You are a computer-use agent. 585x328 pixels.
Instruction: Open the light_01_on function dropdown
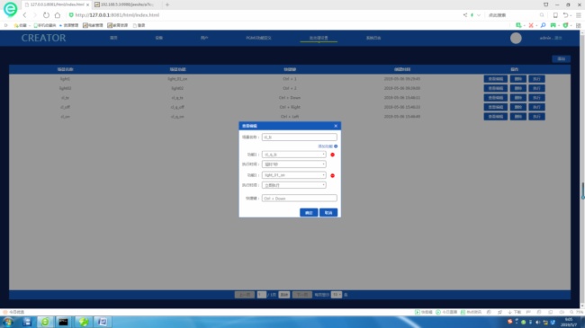tap(294, 175)
